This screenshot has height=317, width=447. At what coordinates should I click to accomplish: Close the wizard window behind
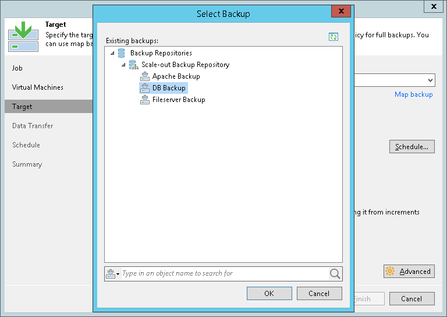tap(434, 6)
